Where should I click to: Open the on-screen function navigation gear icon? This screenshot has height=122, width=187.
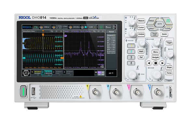pyautogui.click(x=26, y=73)
